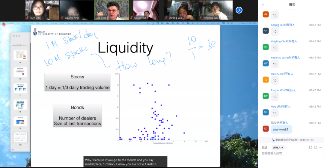Click the Stocks box on the slide
Image resolution: width=324 pixels, height=168 pixels.
coord(77,82)
